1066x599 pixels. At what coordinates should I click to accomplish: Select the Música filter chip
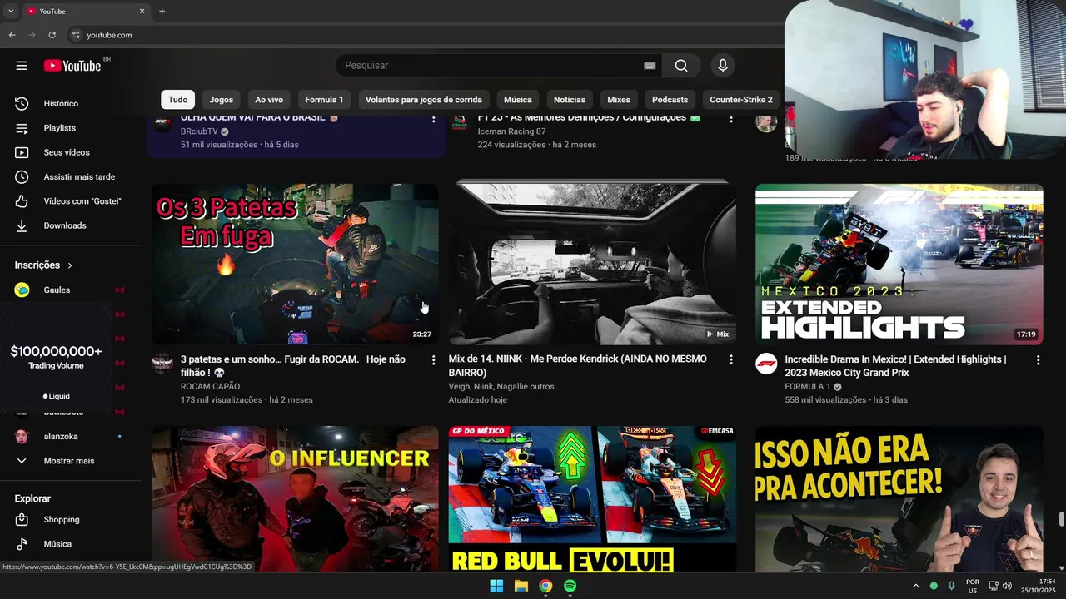[x=518, y=100]
